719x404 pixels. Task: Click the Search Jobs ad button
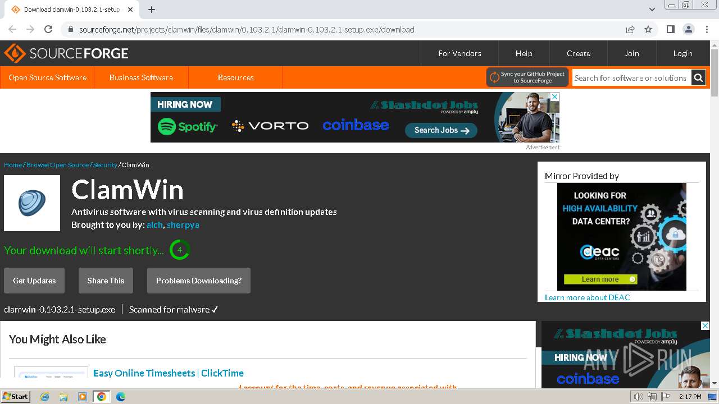[x=441, y=130]
